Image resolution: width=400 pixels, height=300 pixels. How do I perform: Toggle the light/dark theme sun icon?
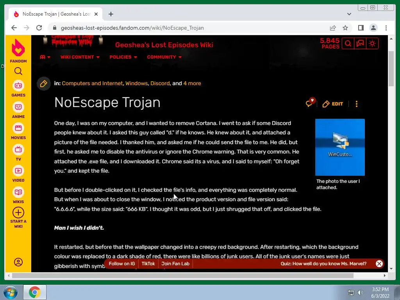372,43
